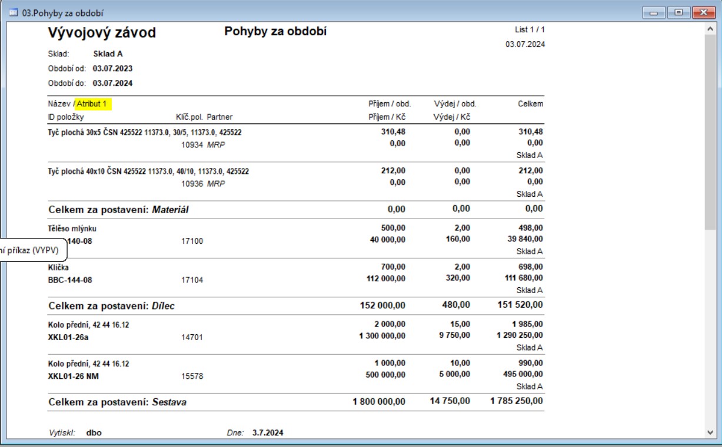Select the 'Tyč plochá 40x10 ČSN 425522' item name
This screenshot has height=447, width=722.
148,172
